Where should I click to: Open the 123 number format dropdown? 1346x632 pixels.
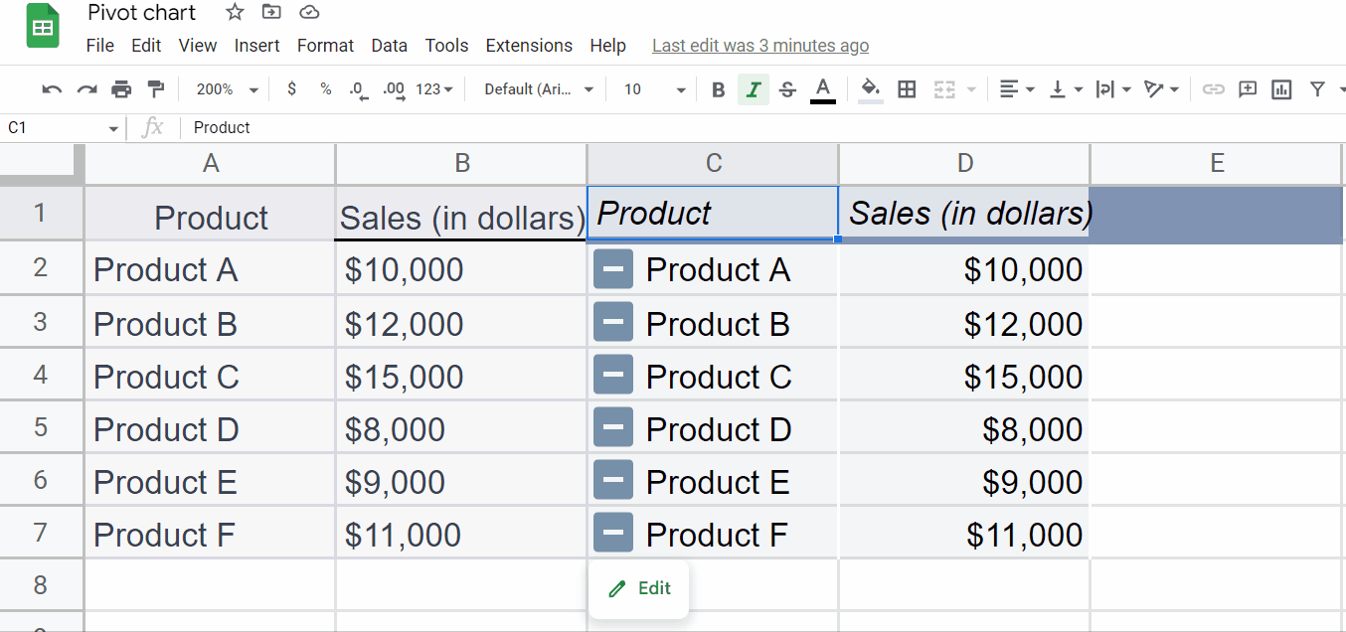[433, 89]
